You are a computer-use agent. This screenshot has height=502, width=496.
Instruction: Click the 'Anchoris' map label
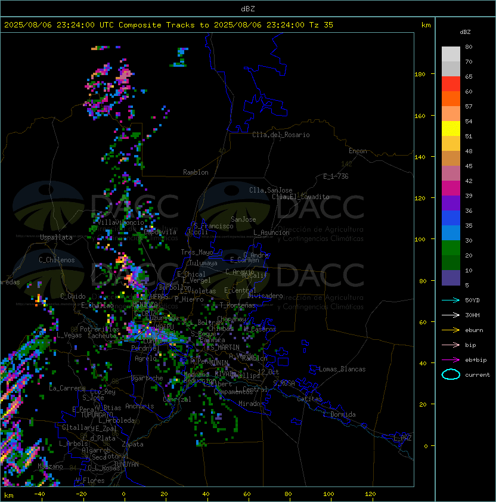point(139,406)
